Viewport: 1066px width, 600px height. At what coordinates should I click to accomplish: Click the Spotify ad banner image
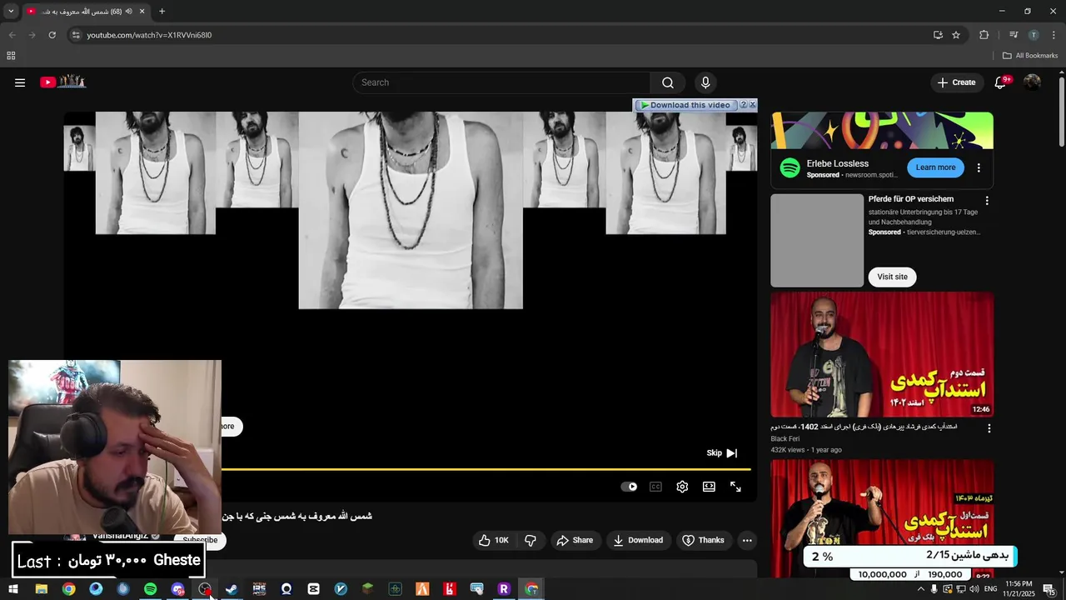tap(882, 131)
